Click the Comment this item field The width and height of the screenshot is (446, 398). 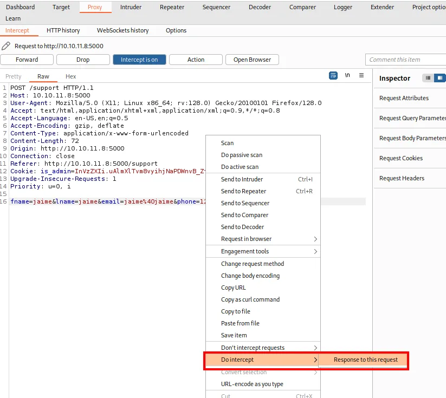[x=405, y=60]
